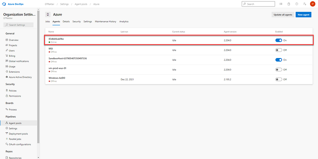The height and width of the screenshot is (159, 318).
Task: Click the top Search box
Action: pyautogui.click(x=258, y=4)
